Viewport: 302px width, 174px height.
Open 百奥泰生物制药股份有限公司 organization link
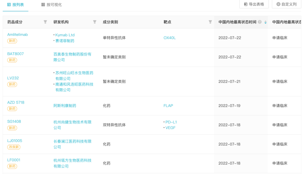click(72, 57)
